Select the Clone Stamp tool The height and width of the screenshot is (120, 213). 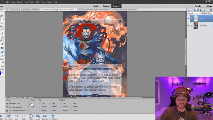(x=2, y=33)
